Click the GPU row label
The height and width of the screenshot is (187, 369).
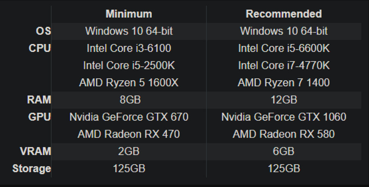tap(39, 117)
